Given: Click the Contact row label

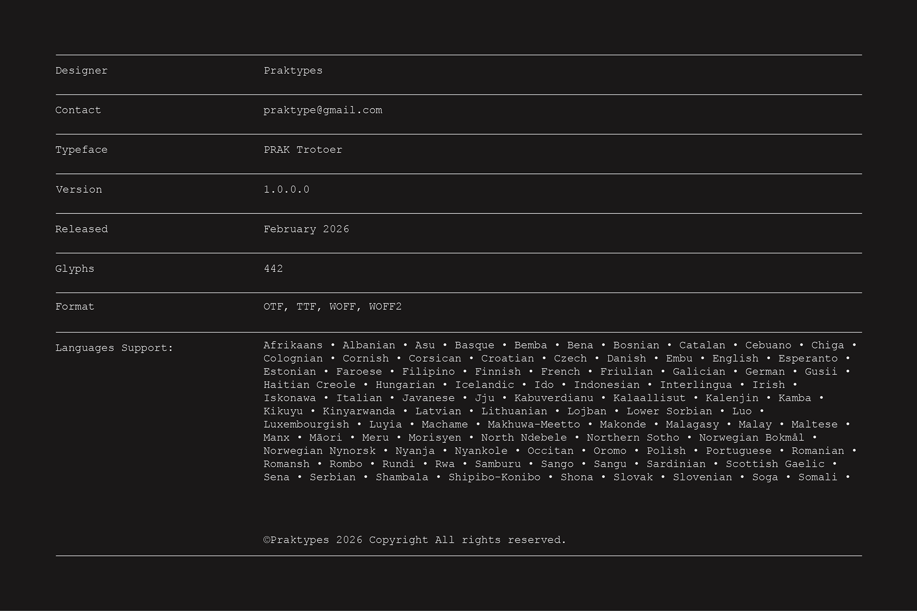Looking at the screenshot, I should (x=78, y=110).
